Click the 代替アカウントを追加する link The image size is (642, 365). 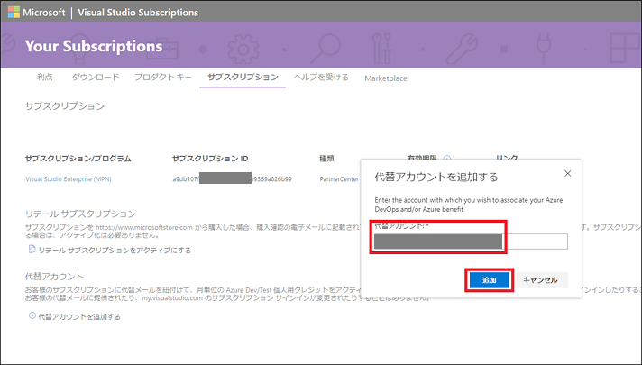(x=79, y=316)
